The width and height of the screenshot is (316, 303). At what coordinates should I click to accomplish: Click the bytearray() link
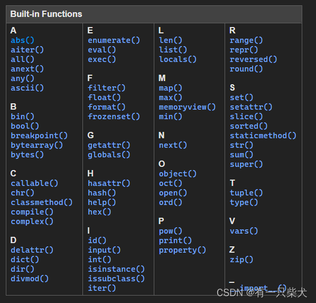pos(36,145)
